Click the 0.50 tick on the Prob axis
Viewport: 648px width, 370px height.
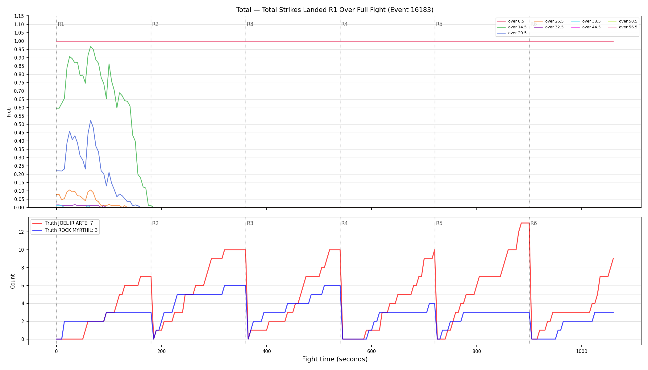pos(19,124)
